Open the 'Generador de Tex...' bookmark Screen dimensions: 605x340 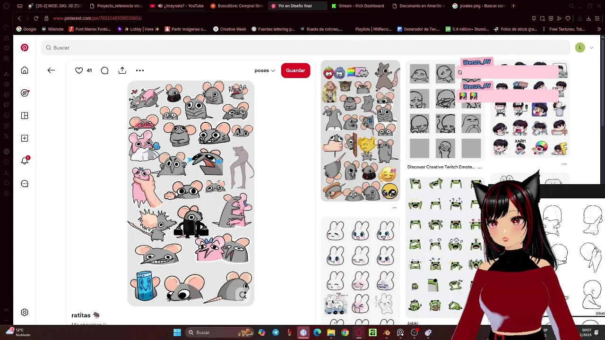coord(418,29)
